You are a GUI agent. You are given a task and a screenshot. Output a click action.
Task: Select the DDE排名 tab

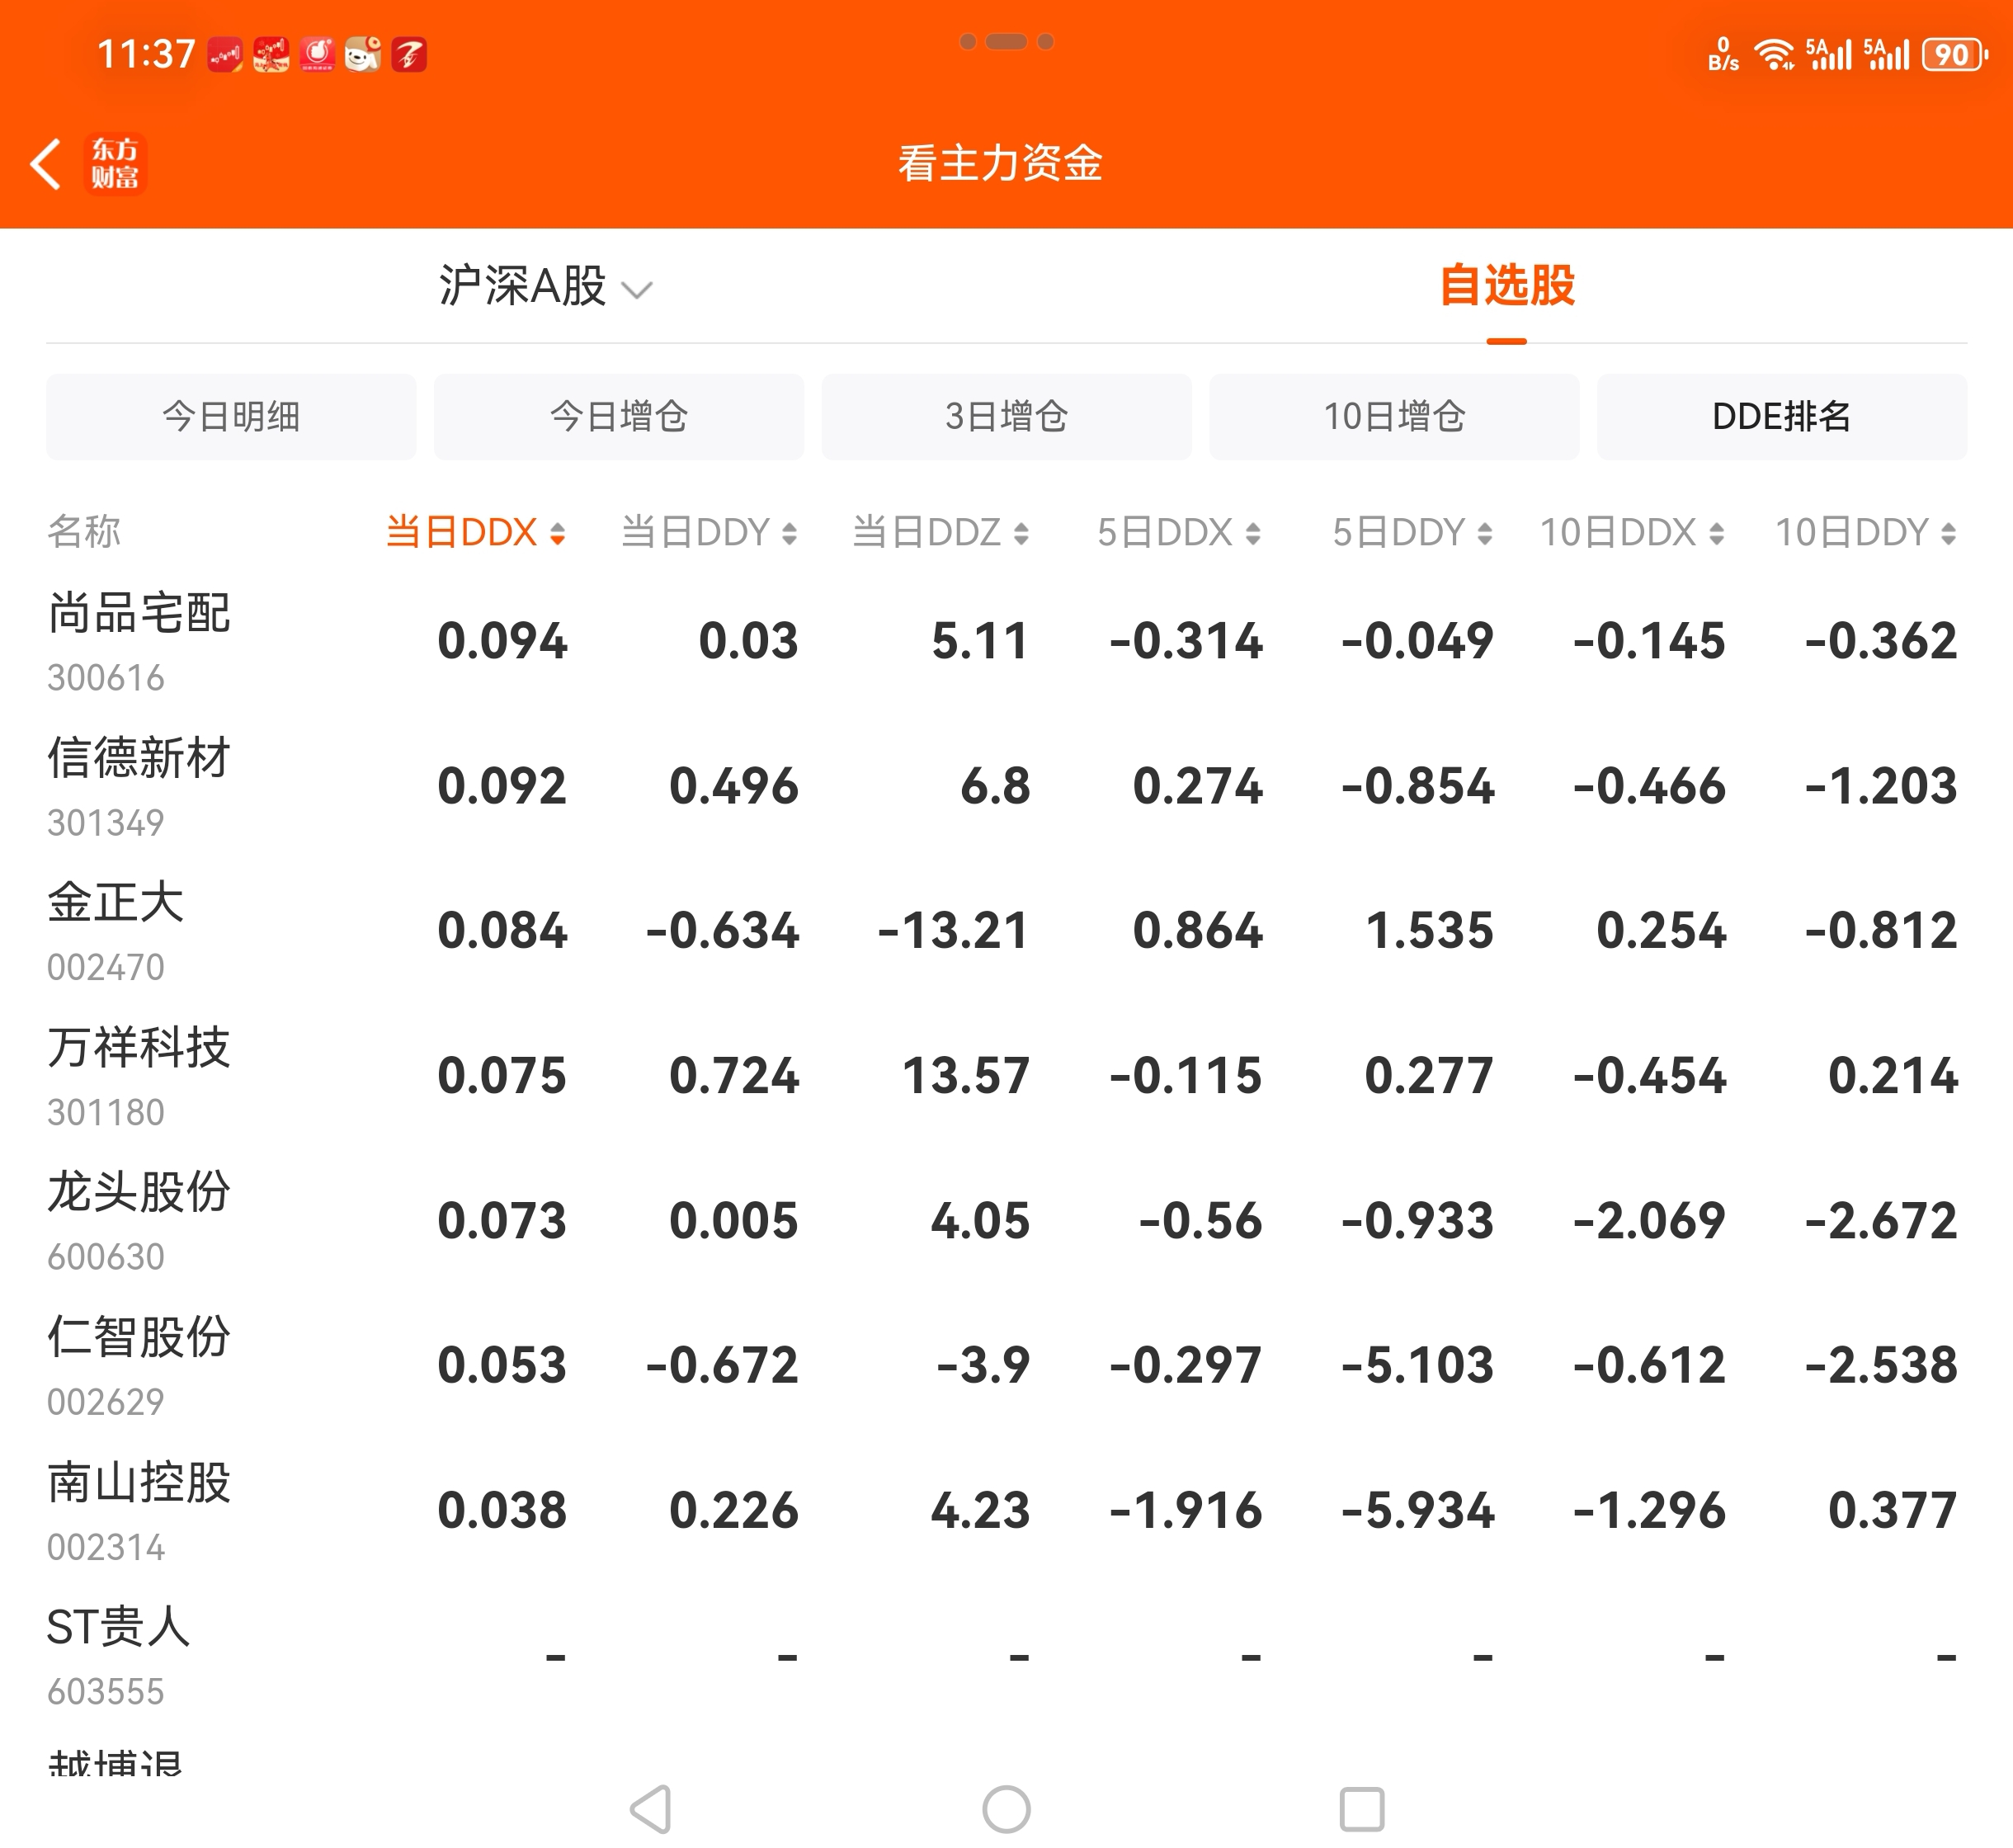coord(1781,417)
